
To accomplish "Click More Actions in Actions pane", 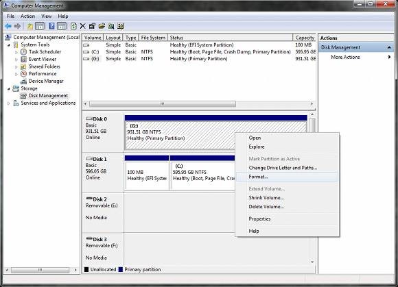I will [345, 57].
